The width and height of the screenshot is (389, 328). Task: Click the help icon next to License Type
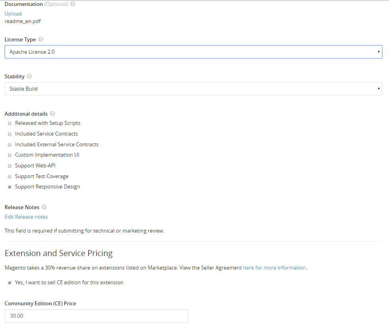point(41,40)
